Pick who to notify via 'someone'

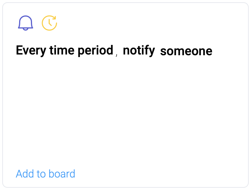click(x=186, y=51)
